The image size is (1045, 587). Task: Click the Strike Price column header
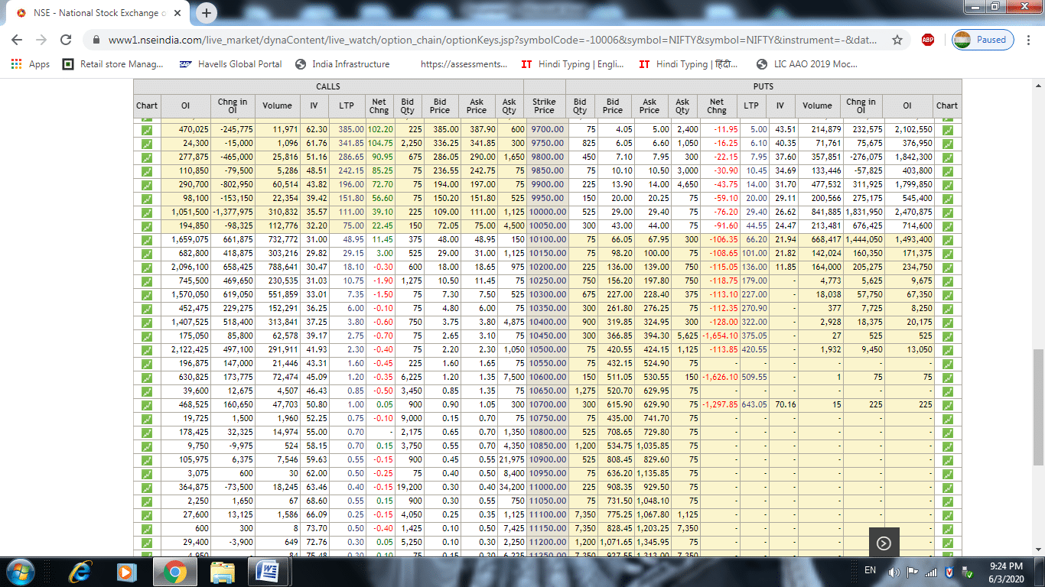pyautogui.click(x=544, y=106)
